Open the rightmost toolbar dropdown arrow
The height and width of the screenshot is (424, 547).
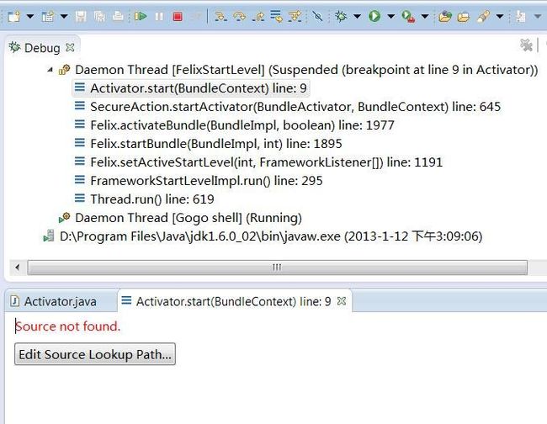537,16
